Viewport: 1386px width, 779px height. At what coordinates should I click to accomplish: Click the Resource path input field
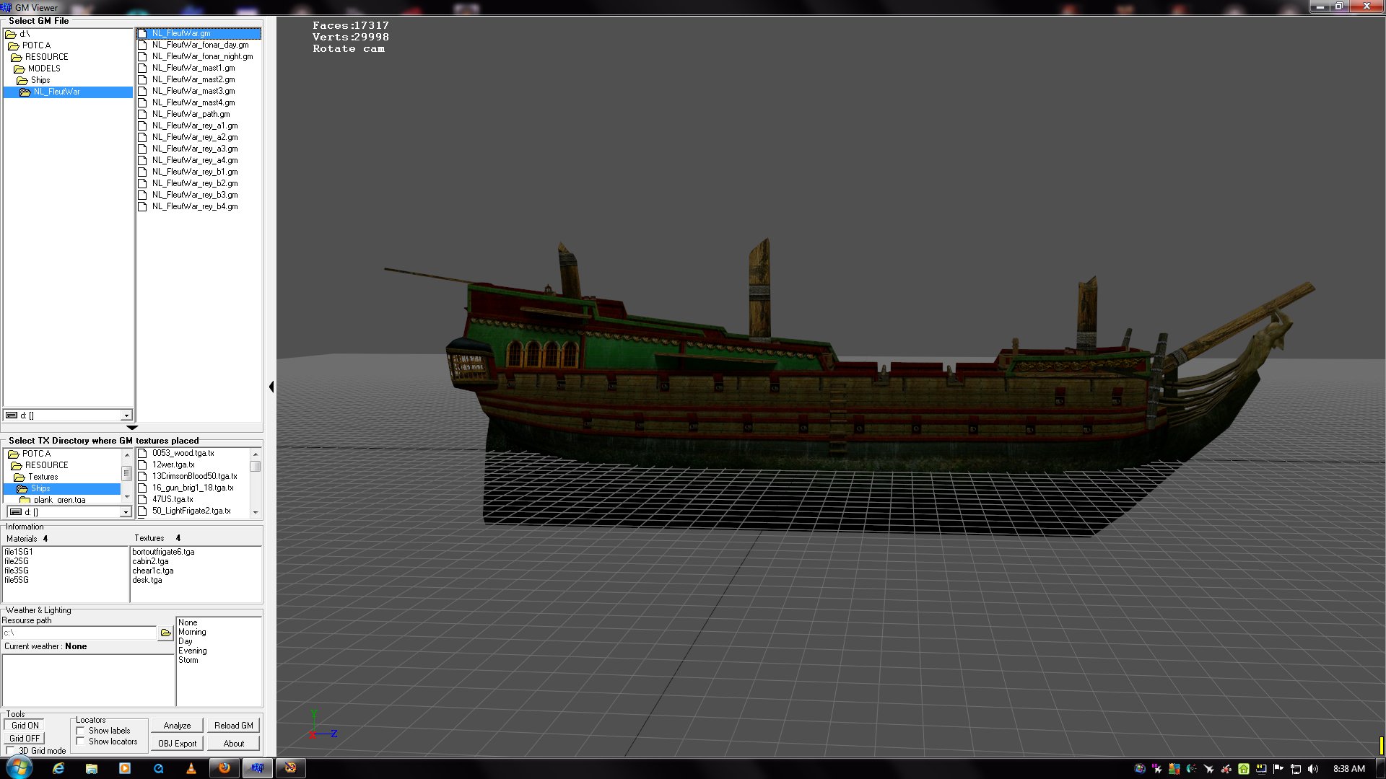(79, 633)
